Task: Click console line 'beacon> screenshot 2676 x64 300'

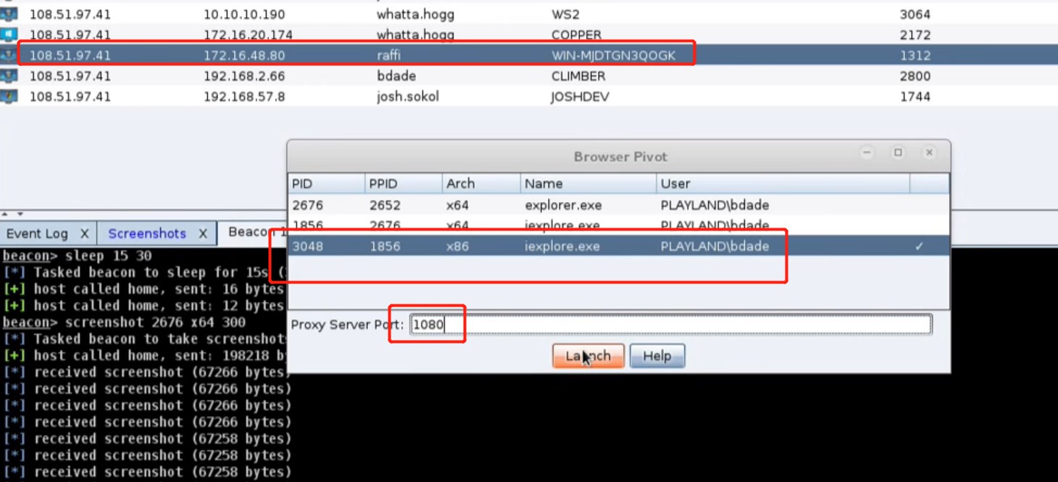Action: 124,322
